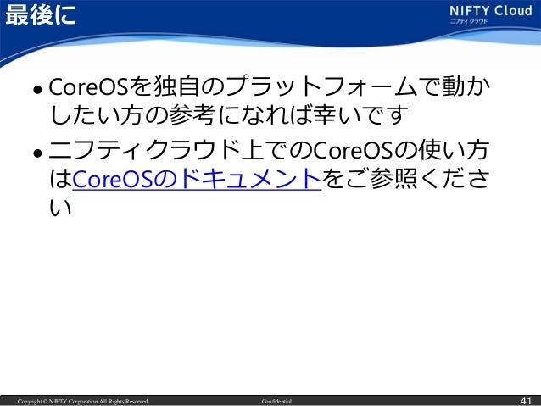Click the Confidential footer label
The width and height of the screenshot is (541, 406).
pyautogui.click(x=276, y=401)
